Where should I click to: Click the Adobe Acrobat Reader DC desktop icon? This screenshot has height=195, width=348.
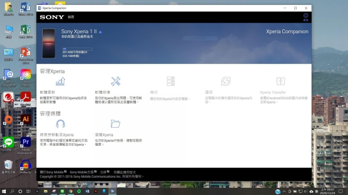click(26, 101)
